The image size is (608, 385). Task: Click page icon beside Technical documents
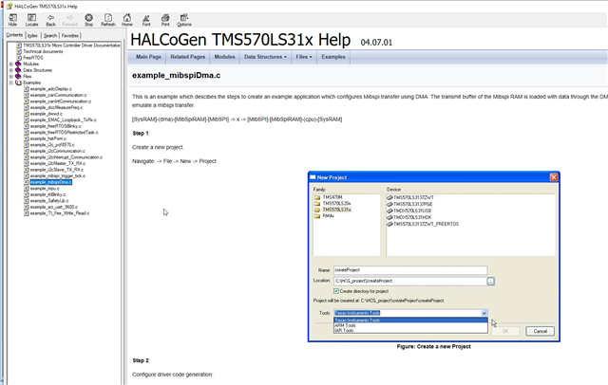pyautogui.click(x=19, y=51)
